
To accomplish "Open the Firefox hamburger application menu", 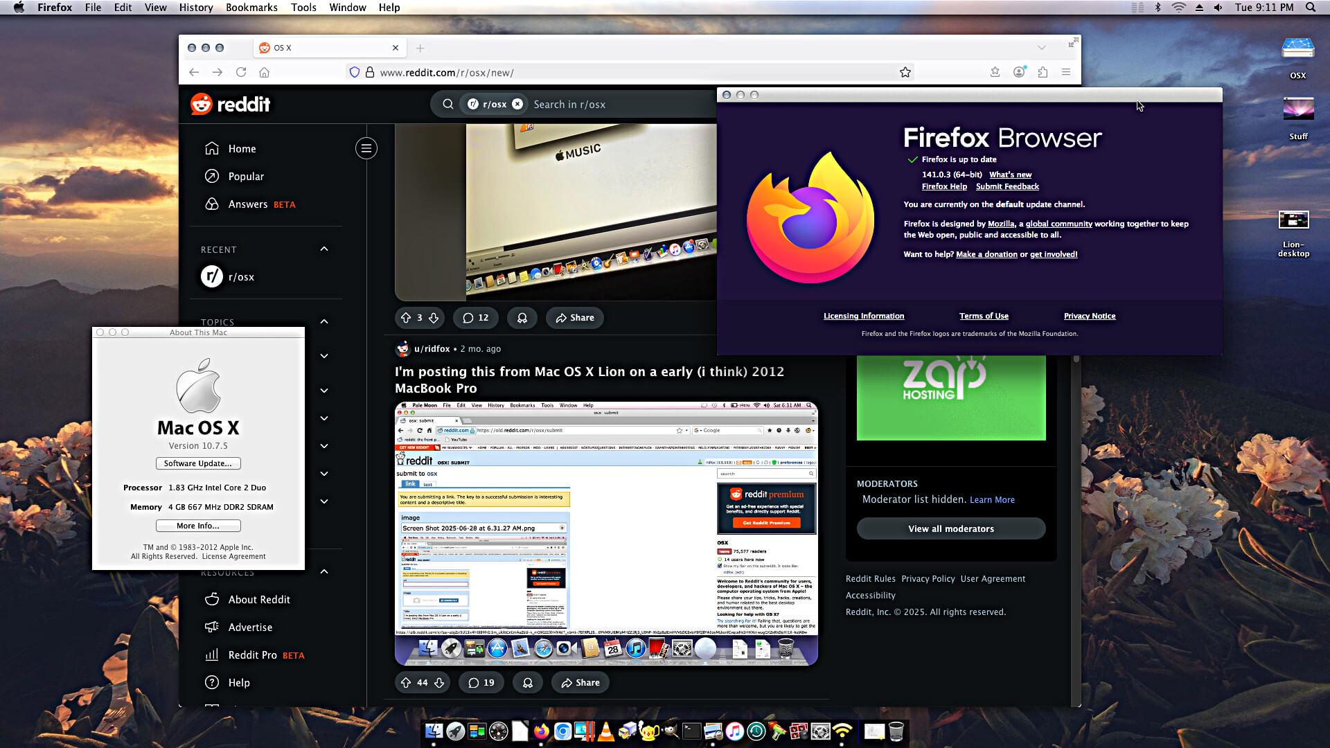I will [x=1066, y=72].
